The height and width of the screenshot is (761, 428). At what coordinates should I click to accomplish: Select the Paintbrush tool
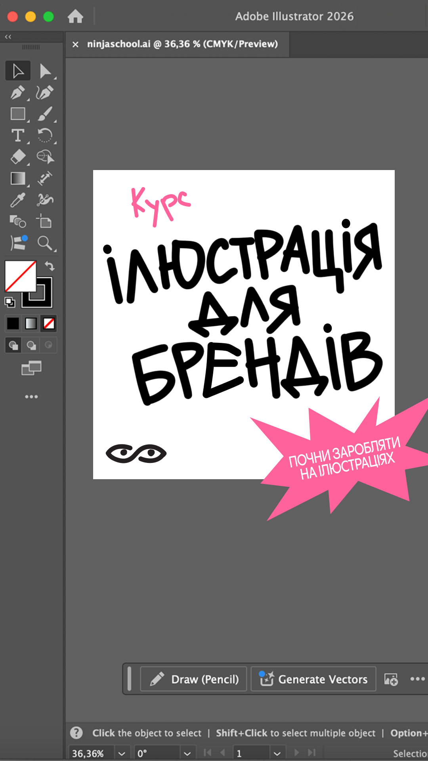45,114
